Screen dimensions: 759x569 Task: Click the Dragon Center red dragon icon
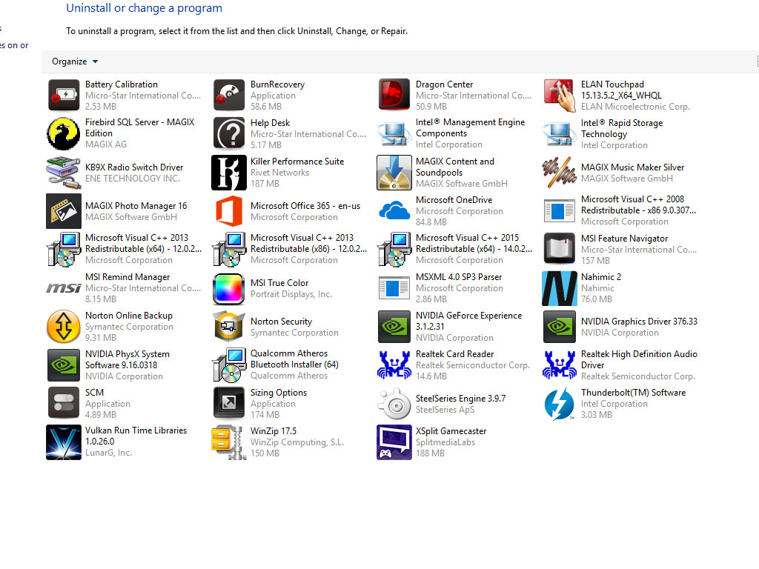394,95
